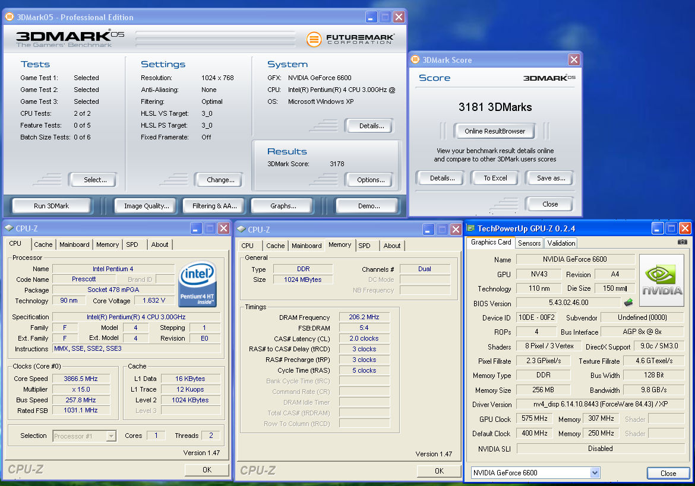Click BIOS Version field 5.43.02.46.00
The width and height of the screenshot is (695, 486).
coord(568,303)
